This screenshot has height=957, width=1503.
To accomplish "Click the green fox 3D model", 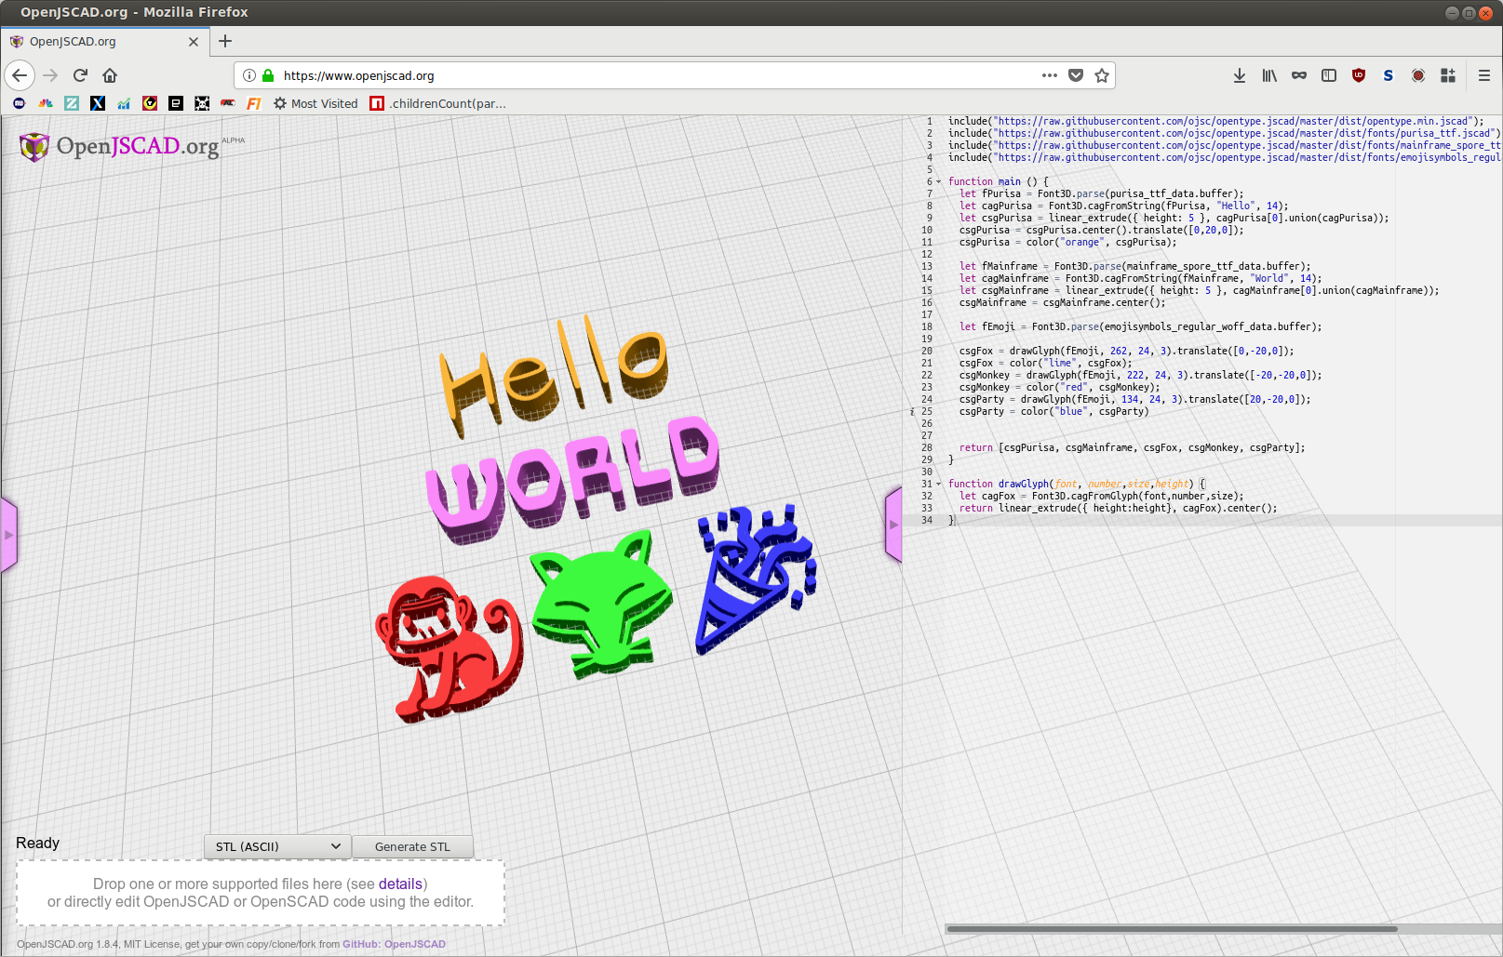I will (x=600, y=603).
